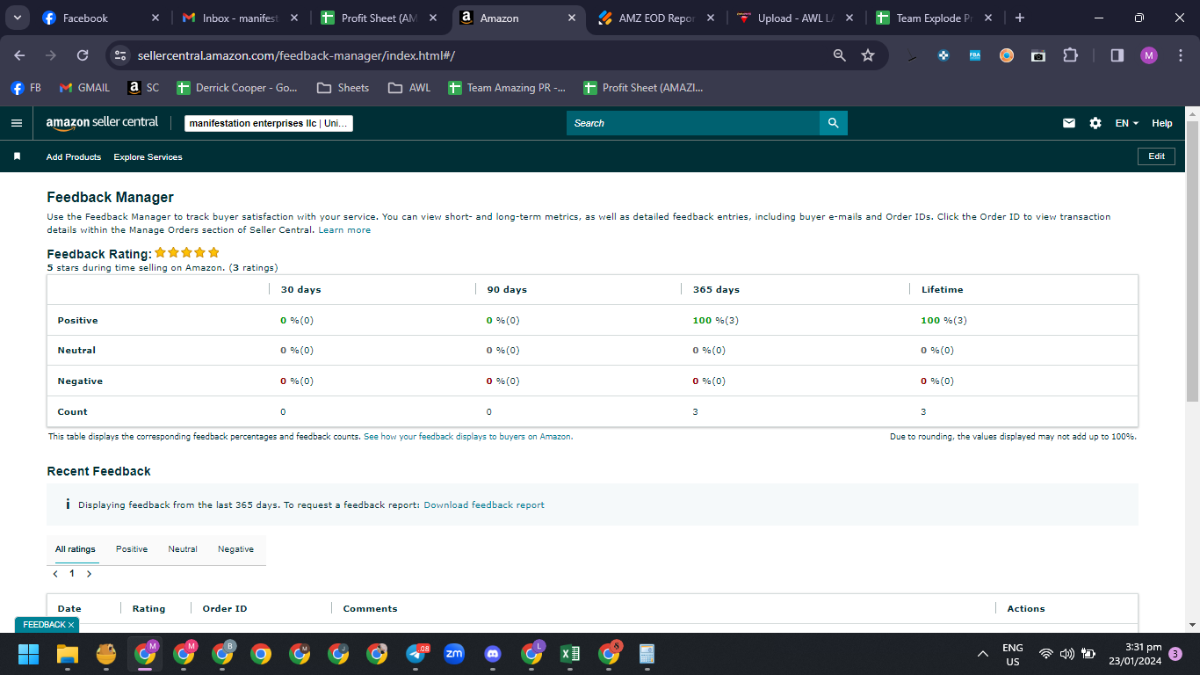The image size is (1200, 675).
Task: Click the bookmark flag icon beside Add Products
Action: click(x=17, y=156)
